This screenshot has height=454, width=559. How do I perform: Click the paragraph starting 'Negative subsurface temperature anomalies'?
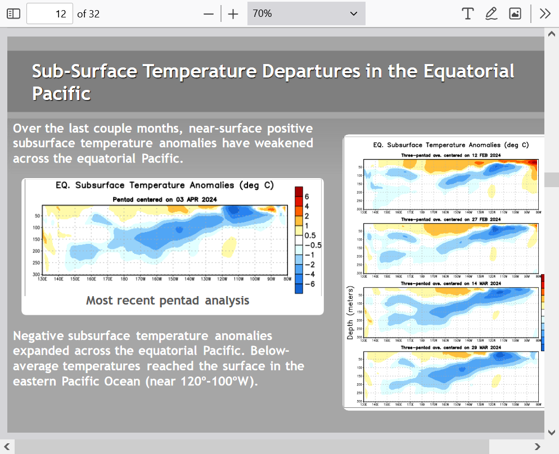pos(159,358)
